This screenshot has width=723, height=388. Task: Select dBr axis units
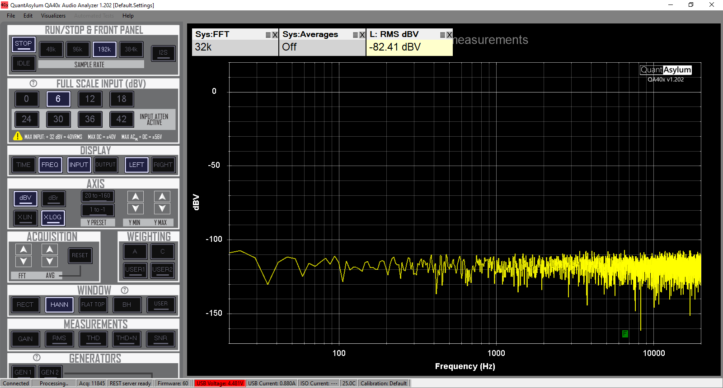click(x=53, y=199)
